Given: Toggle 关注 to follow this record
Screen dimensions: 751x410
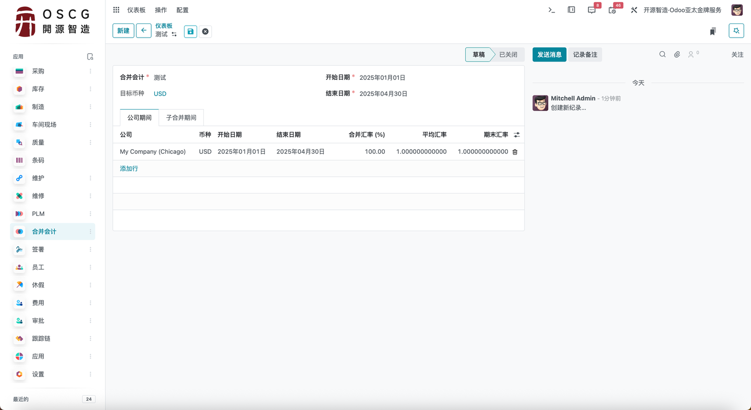Looking at the screenshot, I should pos(737,54).
